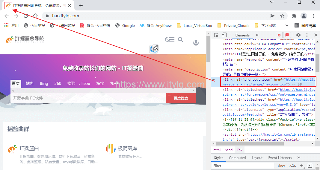Click the send/share icon in address bar

(272, 16)
